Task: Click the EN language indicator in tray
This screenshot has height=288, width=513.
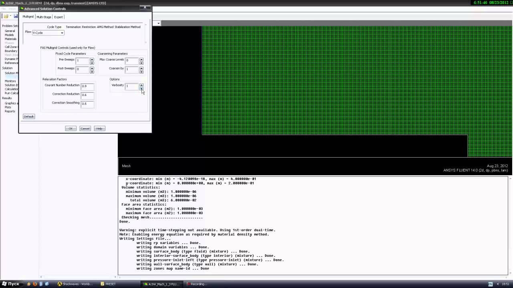Action: pyautogui.click(x=490, y=284)
